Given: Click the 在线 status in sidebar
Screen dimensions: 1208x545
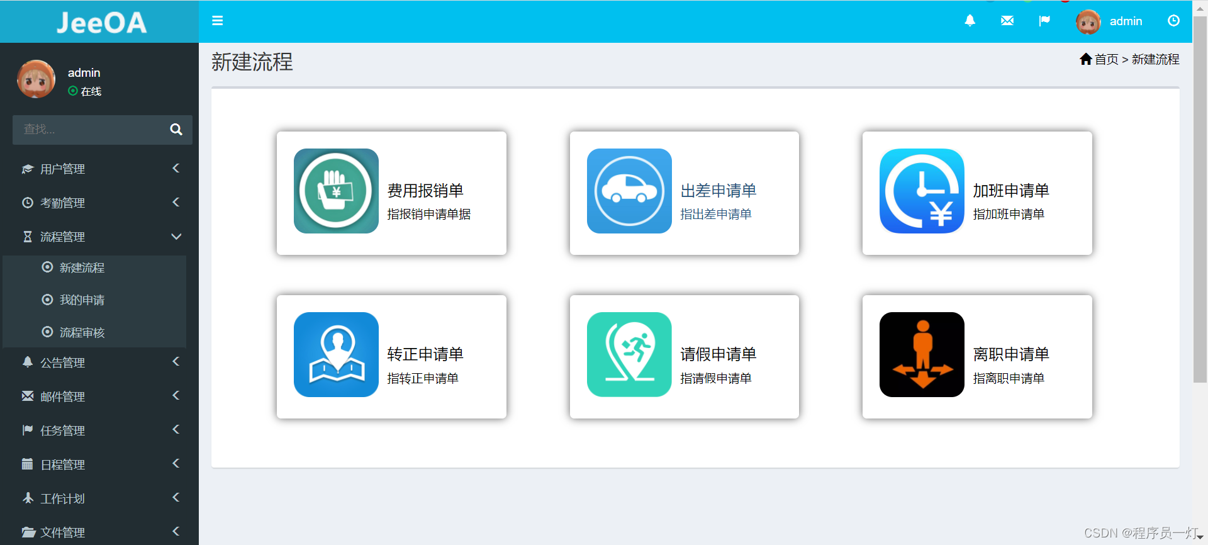Looking at the screenshot, I should [85, 91].
